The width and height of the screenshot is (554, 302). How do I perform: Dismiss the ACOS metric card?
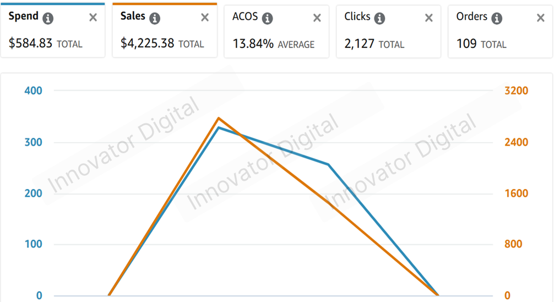317,18
